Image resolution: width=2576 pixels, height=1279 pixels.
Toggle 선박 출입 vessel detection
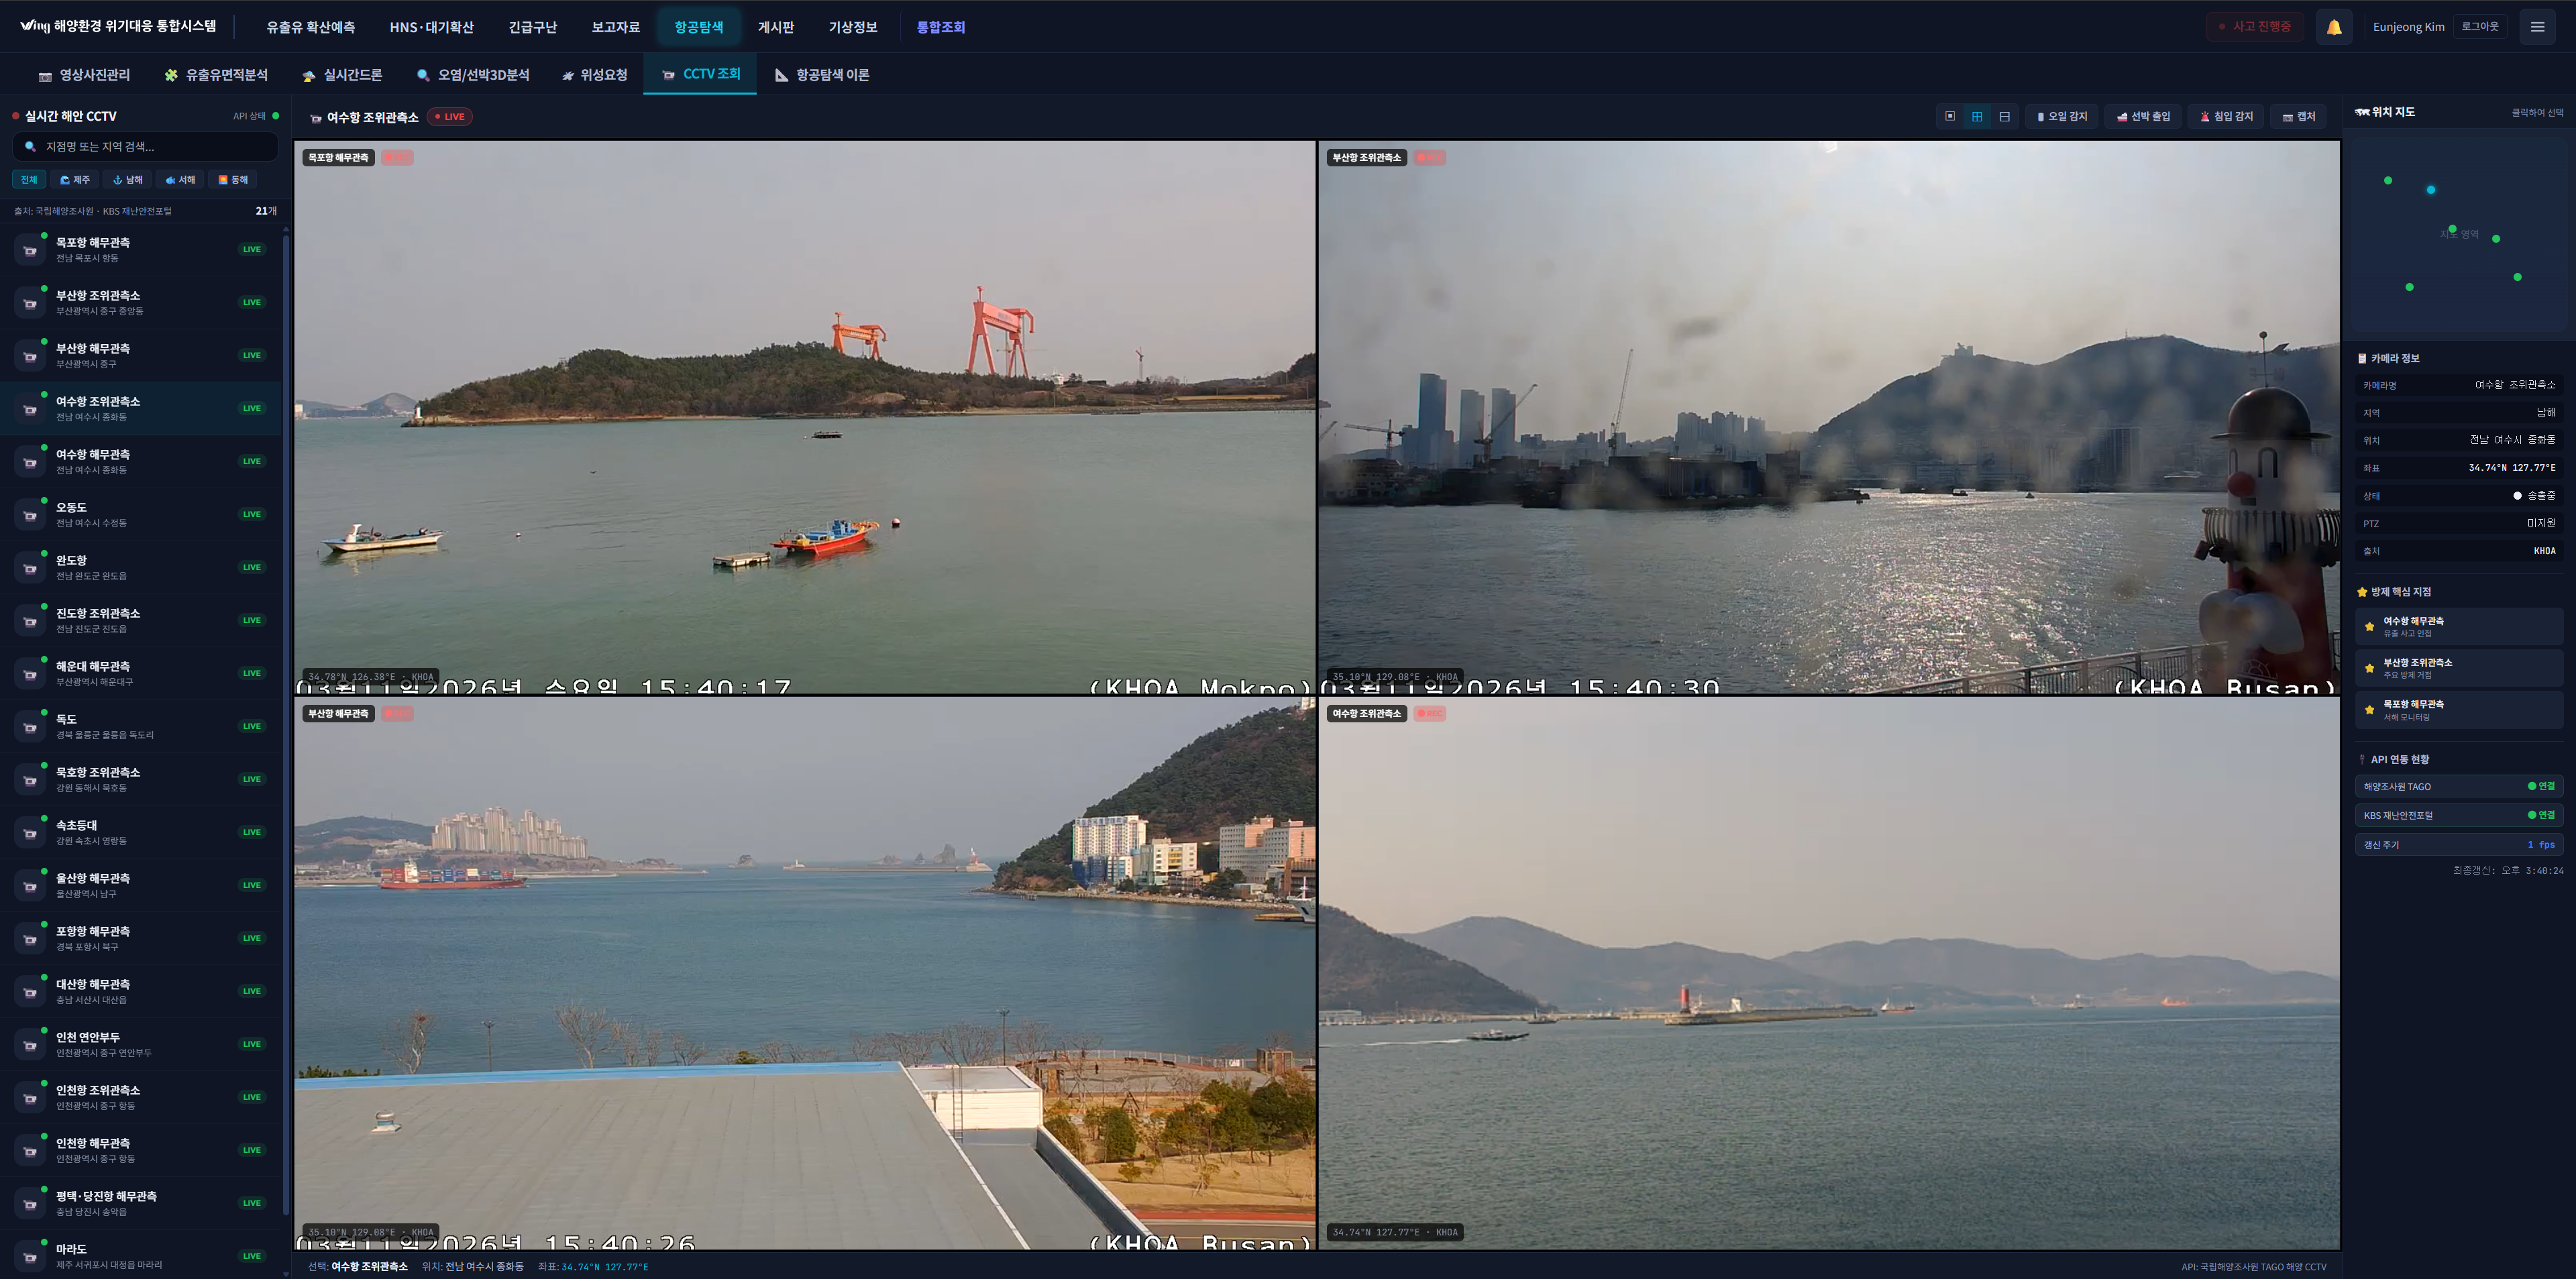click(2143, 117)
